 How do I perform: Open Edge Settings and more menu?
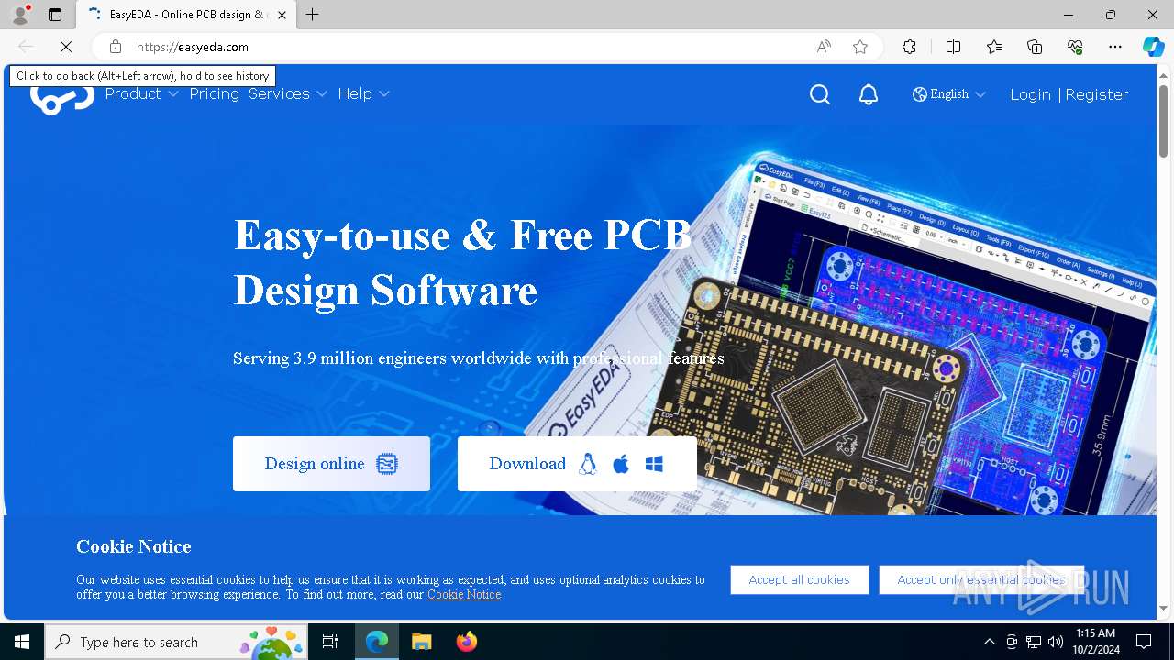pos(1115,47)
